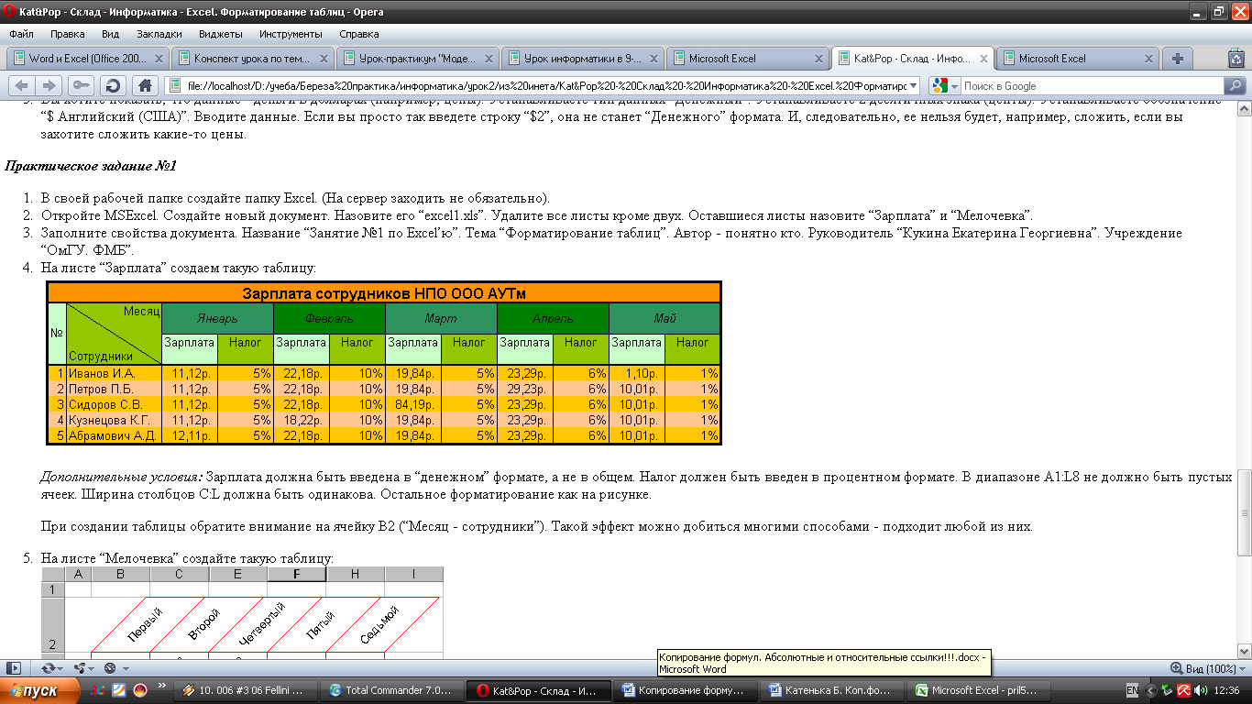Open the Google search engine dropdown
Screen dimensions: 1252x704
coord(955,86)
